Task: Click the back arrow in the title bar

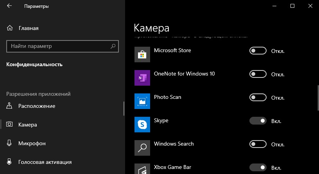Action: coord(9,6)
